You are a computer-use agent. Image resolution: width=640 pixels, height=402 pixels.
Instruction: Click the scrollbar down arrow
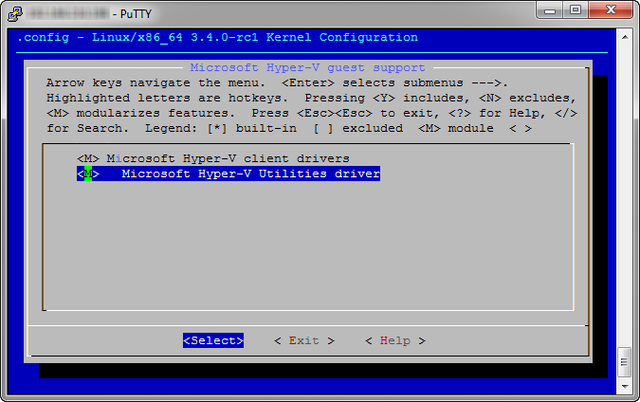click(625, 386)
